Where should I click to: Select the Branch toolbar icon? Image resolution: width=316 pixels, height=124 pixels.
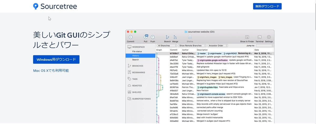[x=167, y=37]
